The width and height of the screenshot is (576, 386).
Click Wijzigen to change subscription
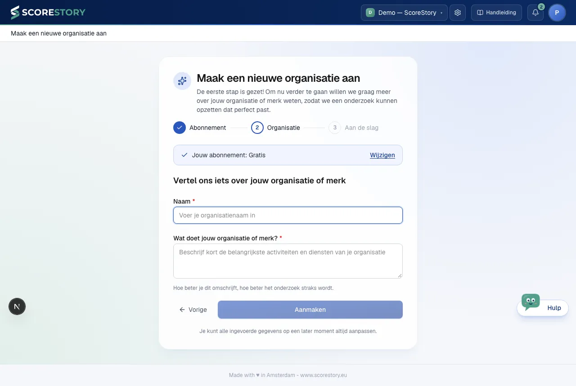point(382,155)
